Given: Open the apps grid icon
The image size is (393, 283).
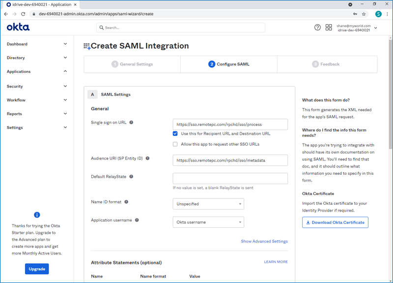Looking at the screenshot, I should click(329, 28).
